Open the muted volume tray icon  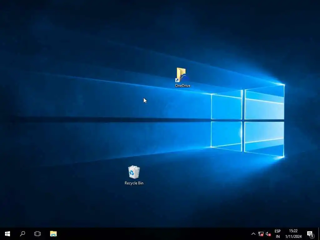268,234
